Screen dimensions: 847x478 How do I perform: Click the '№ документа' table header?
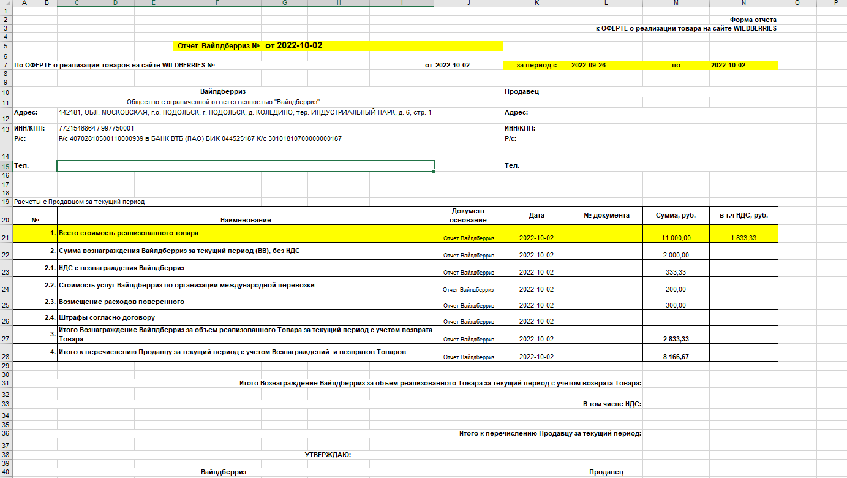point(606,215)
